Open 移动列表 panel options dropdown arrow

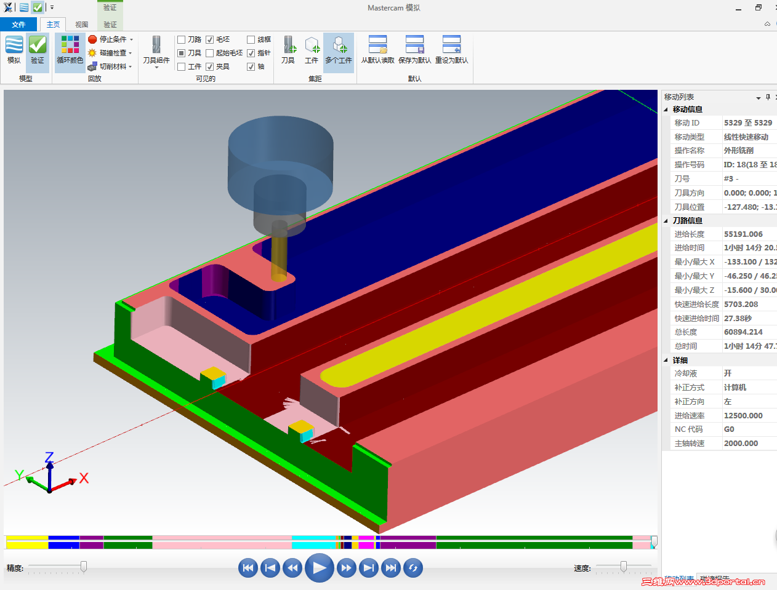tap(759, 98)
